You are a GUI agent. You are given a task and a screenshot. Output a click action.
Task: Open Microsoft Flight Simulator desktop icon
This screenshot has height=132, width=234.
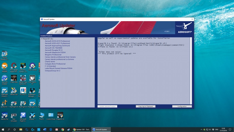pos(23,117)
